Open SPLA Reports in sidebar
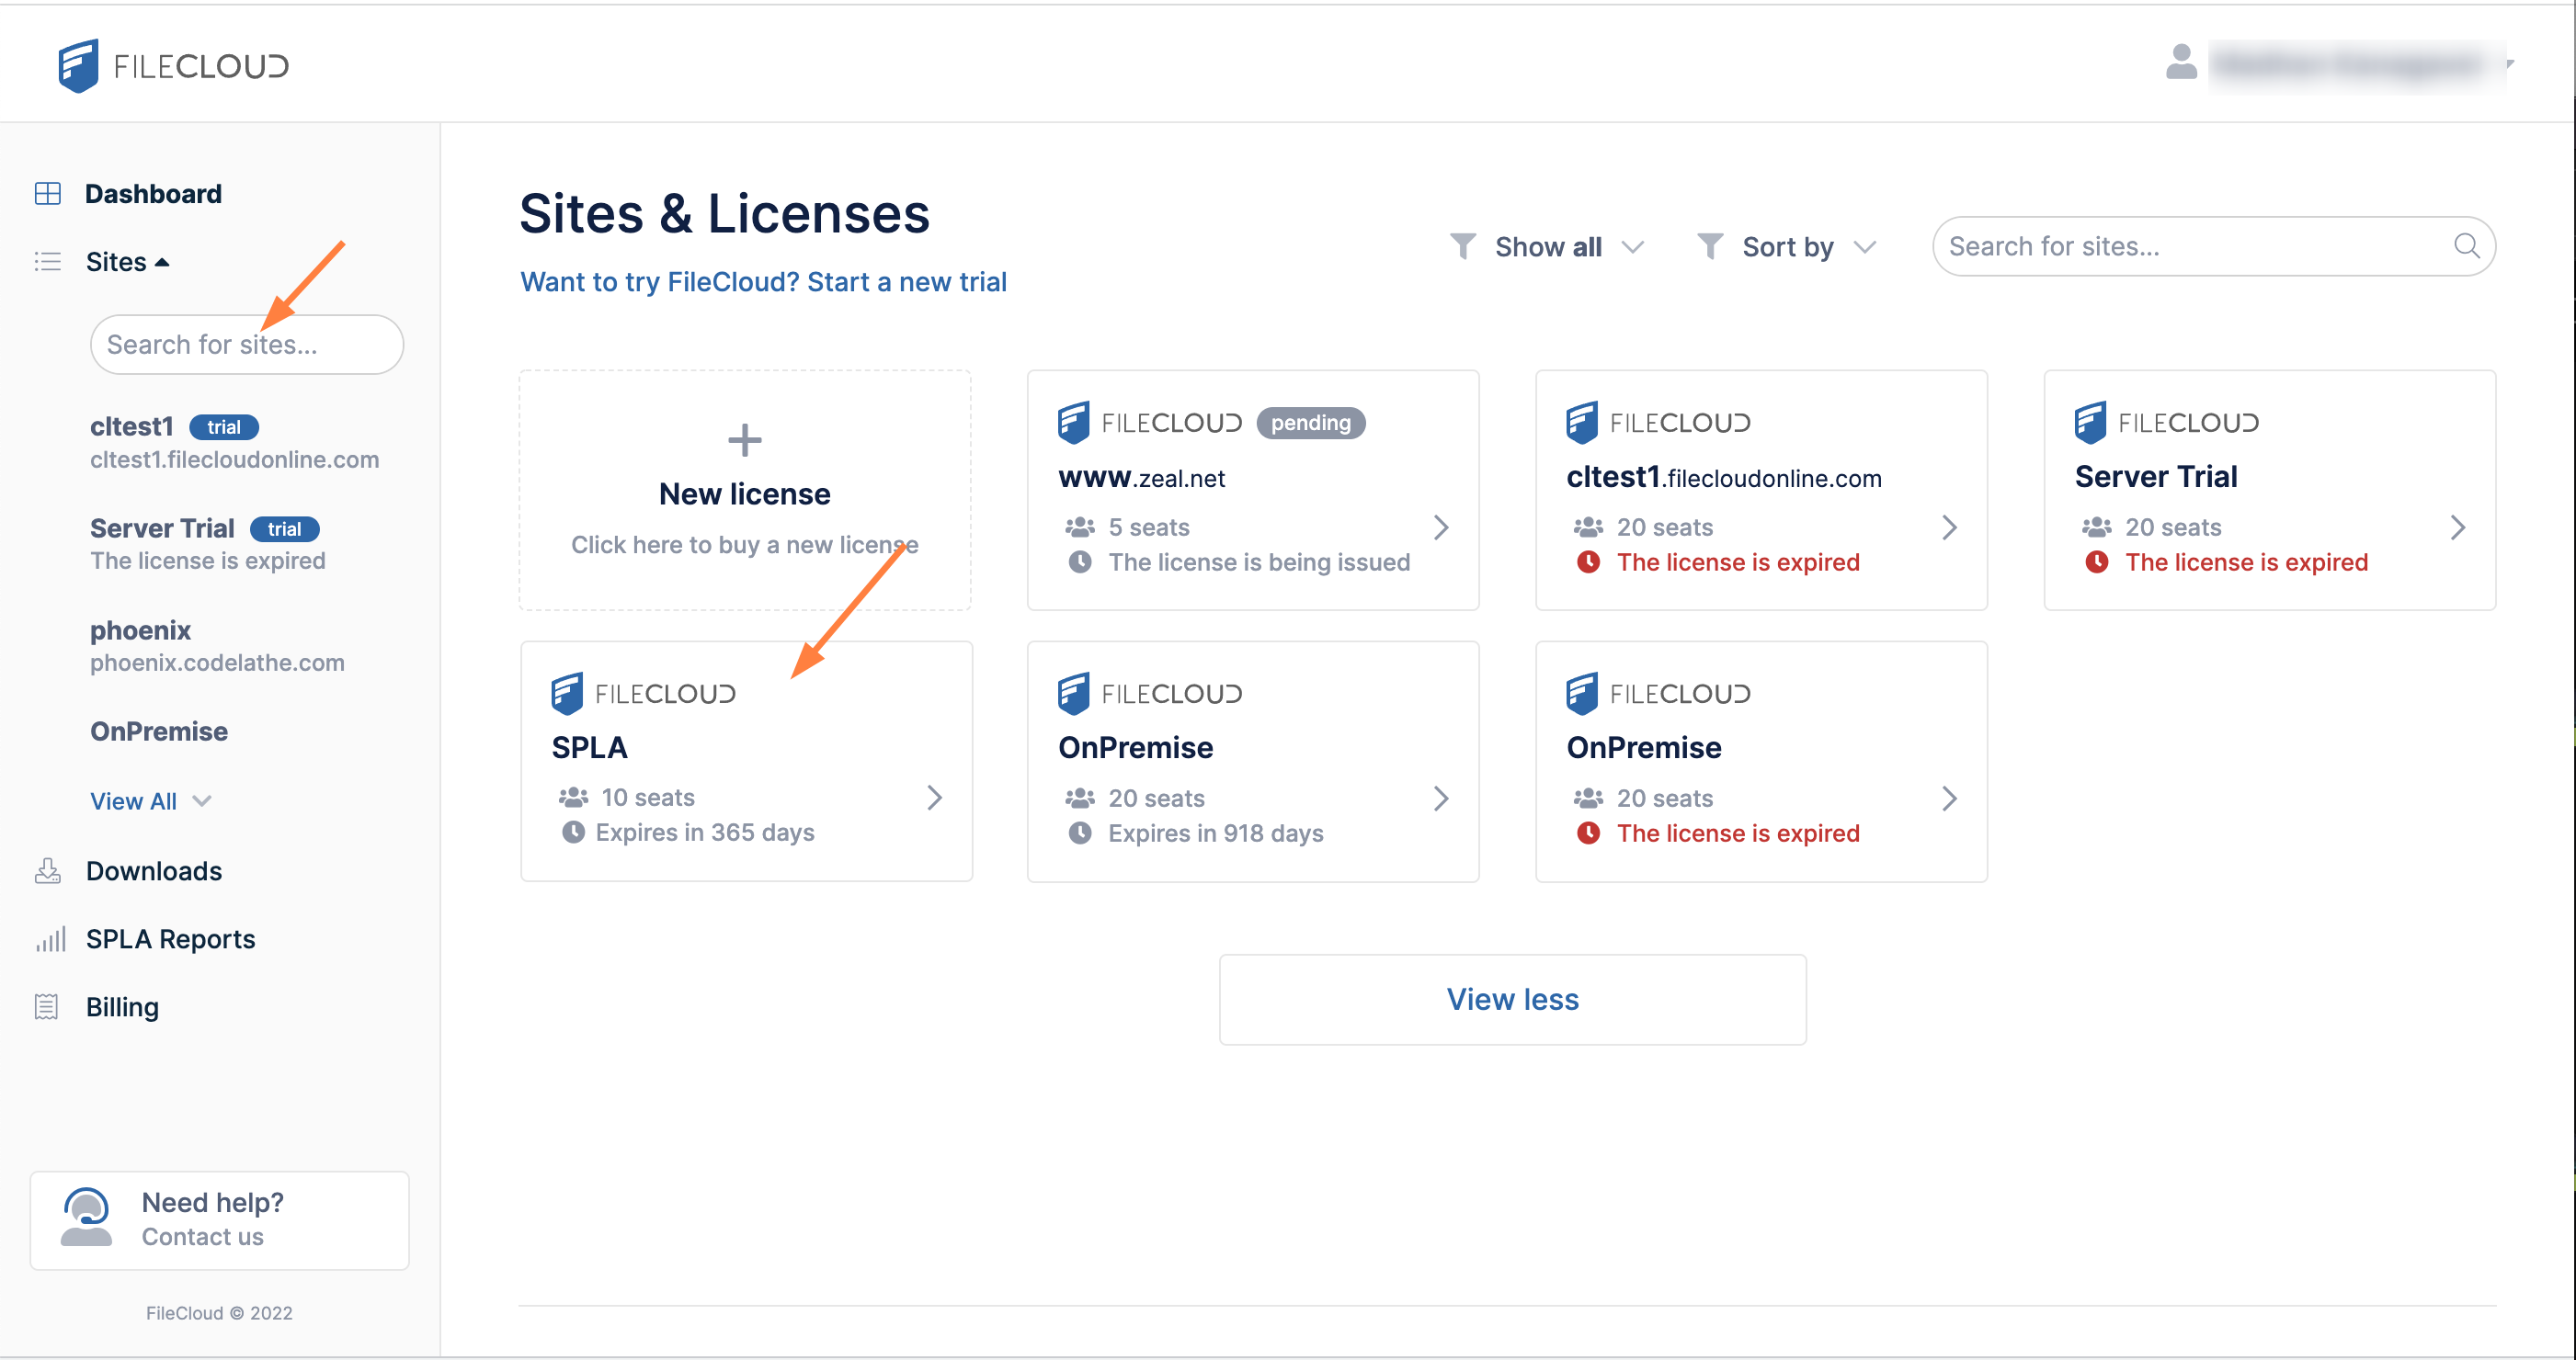This screenshot has height=1360, width=2576. click(170, 939)
